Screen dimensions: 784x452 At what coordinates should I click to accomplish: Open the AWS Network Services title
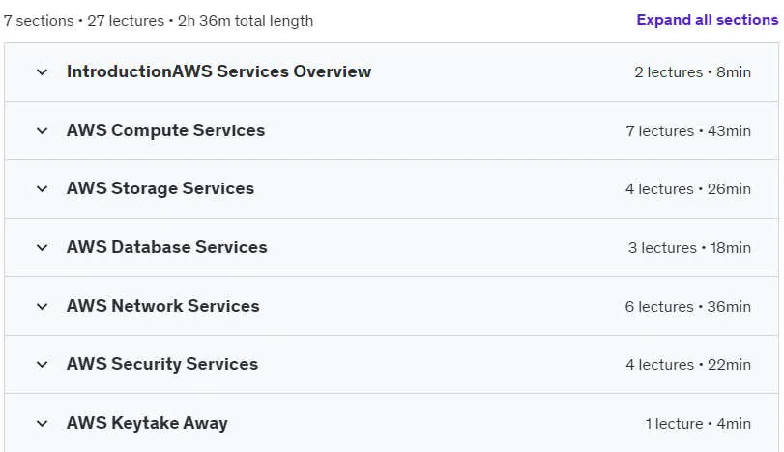[x=162, y=307]
